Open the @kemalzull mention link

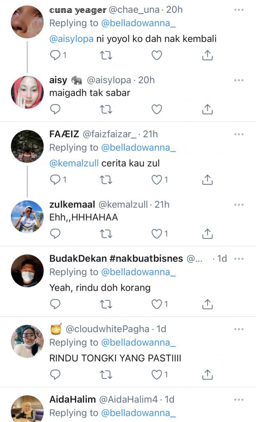(x=74, y=163)
